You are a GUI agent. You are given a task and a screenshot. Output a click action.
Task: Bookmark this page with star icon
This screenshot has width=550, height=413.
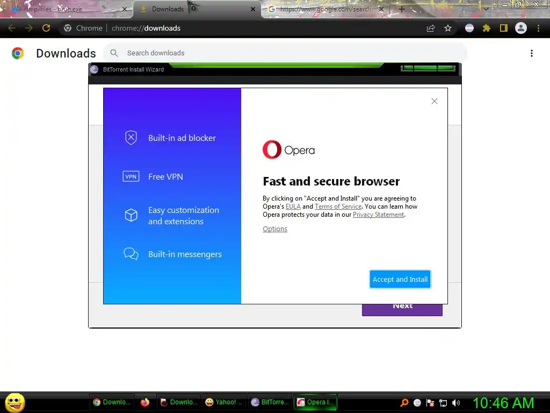tap(448, 28)
